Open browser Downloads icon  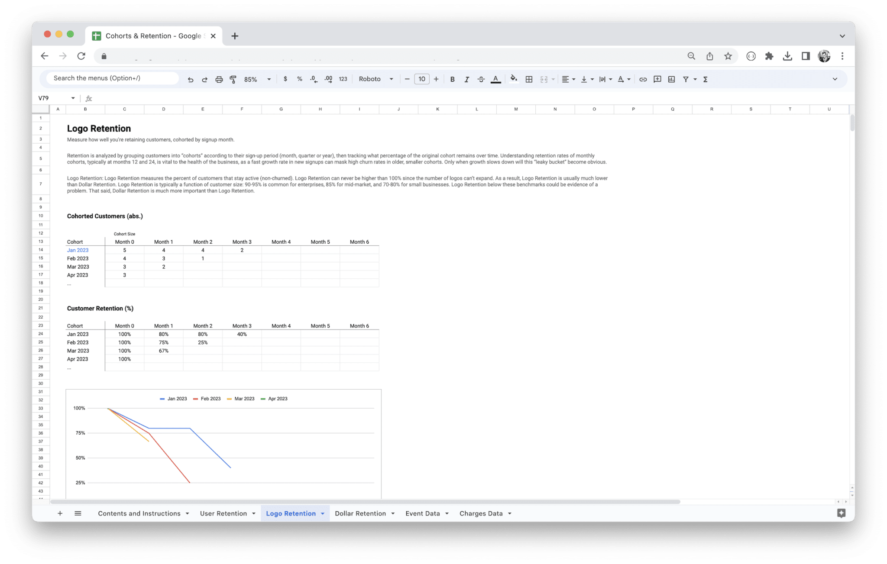click(787, 56)
